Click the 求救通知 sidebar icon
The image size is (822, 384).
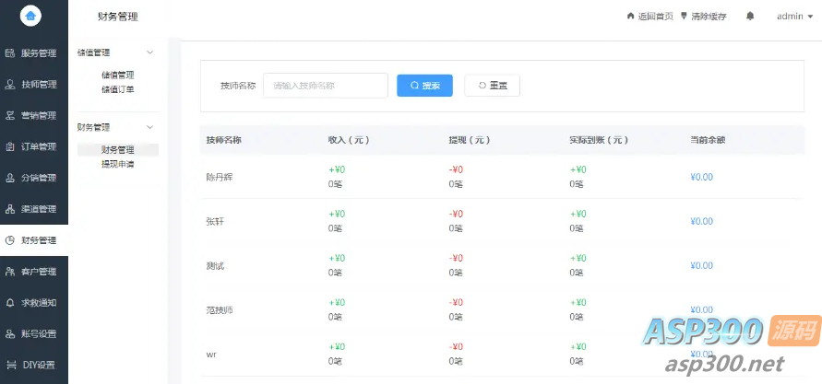click(x=10, y=303)
